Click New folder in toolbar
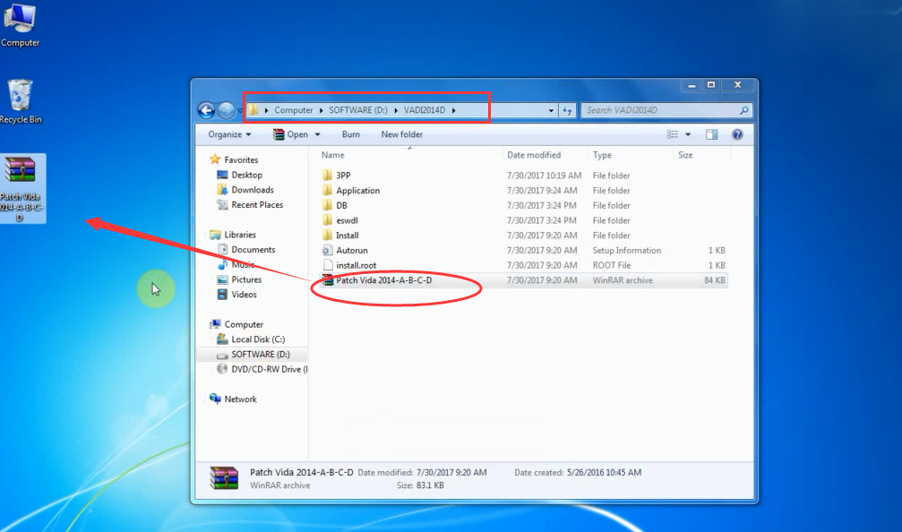902x532 pixels. click(401, 134)
